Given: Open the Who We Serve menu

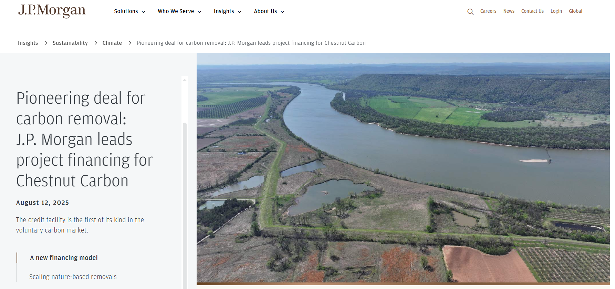Looking at the screenshot, I should [x=179, y=11].
